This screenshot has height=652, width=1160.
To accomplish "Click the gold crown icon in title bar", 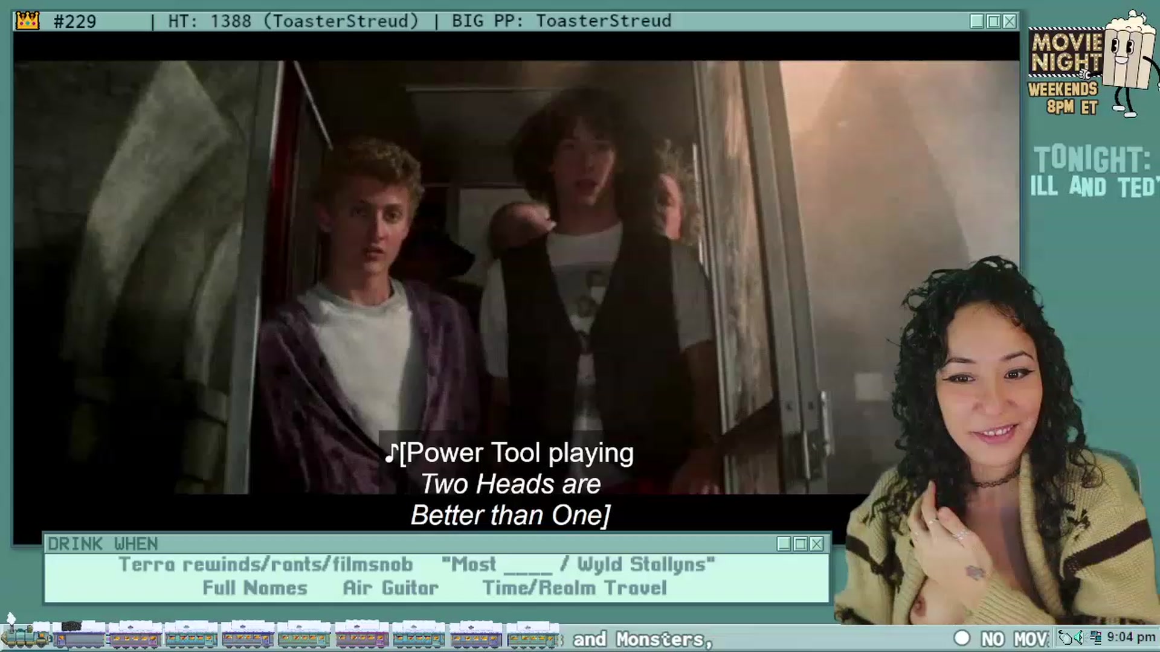I will [x=28, y=21].
